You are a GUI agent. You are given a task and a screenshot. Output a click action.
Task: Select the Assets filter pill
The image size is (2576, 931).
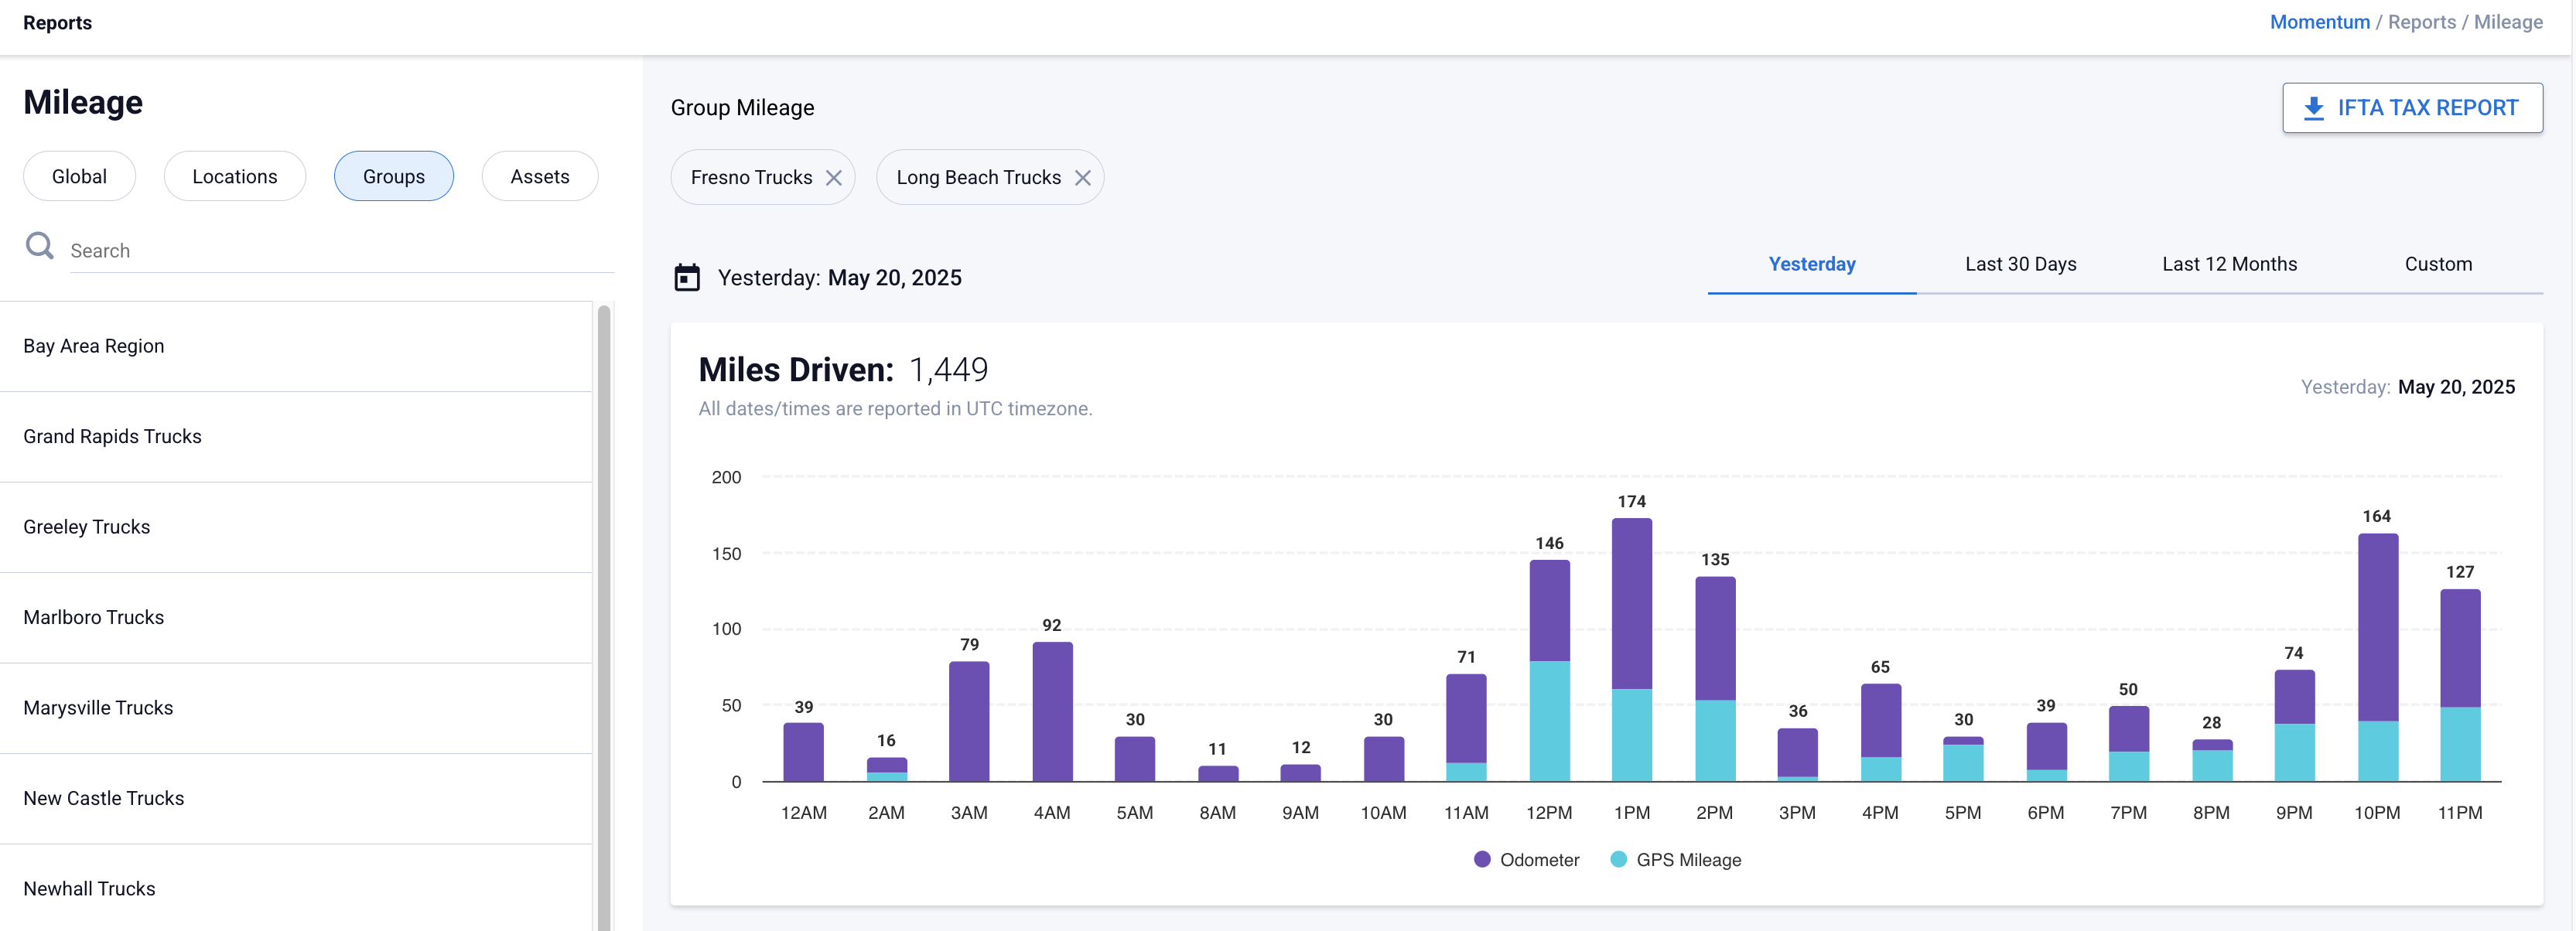click(x=539, y=176)
